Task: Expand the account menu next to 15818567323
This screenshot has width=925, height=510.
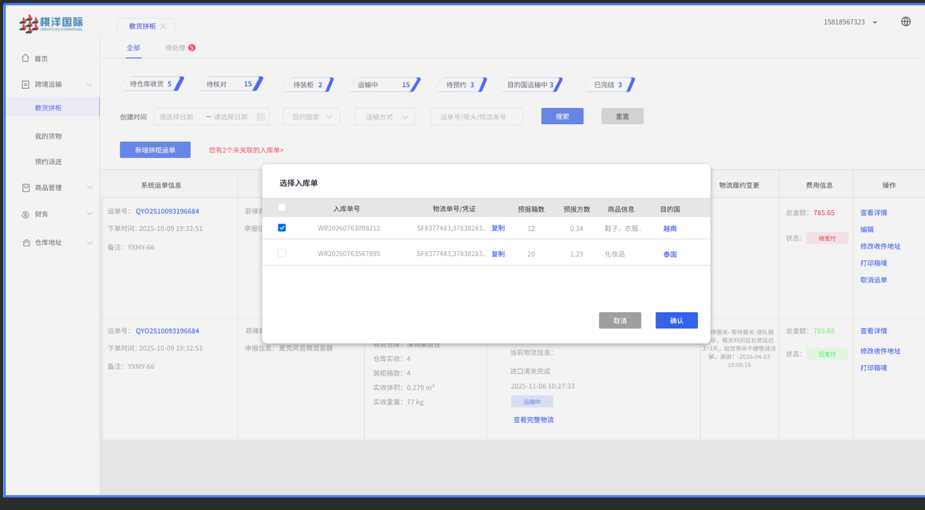Action: click(x=875, y=22)
